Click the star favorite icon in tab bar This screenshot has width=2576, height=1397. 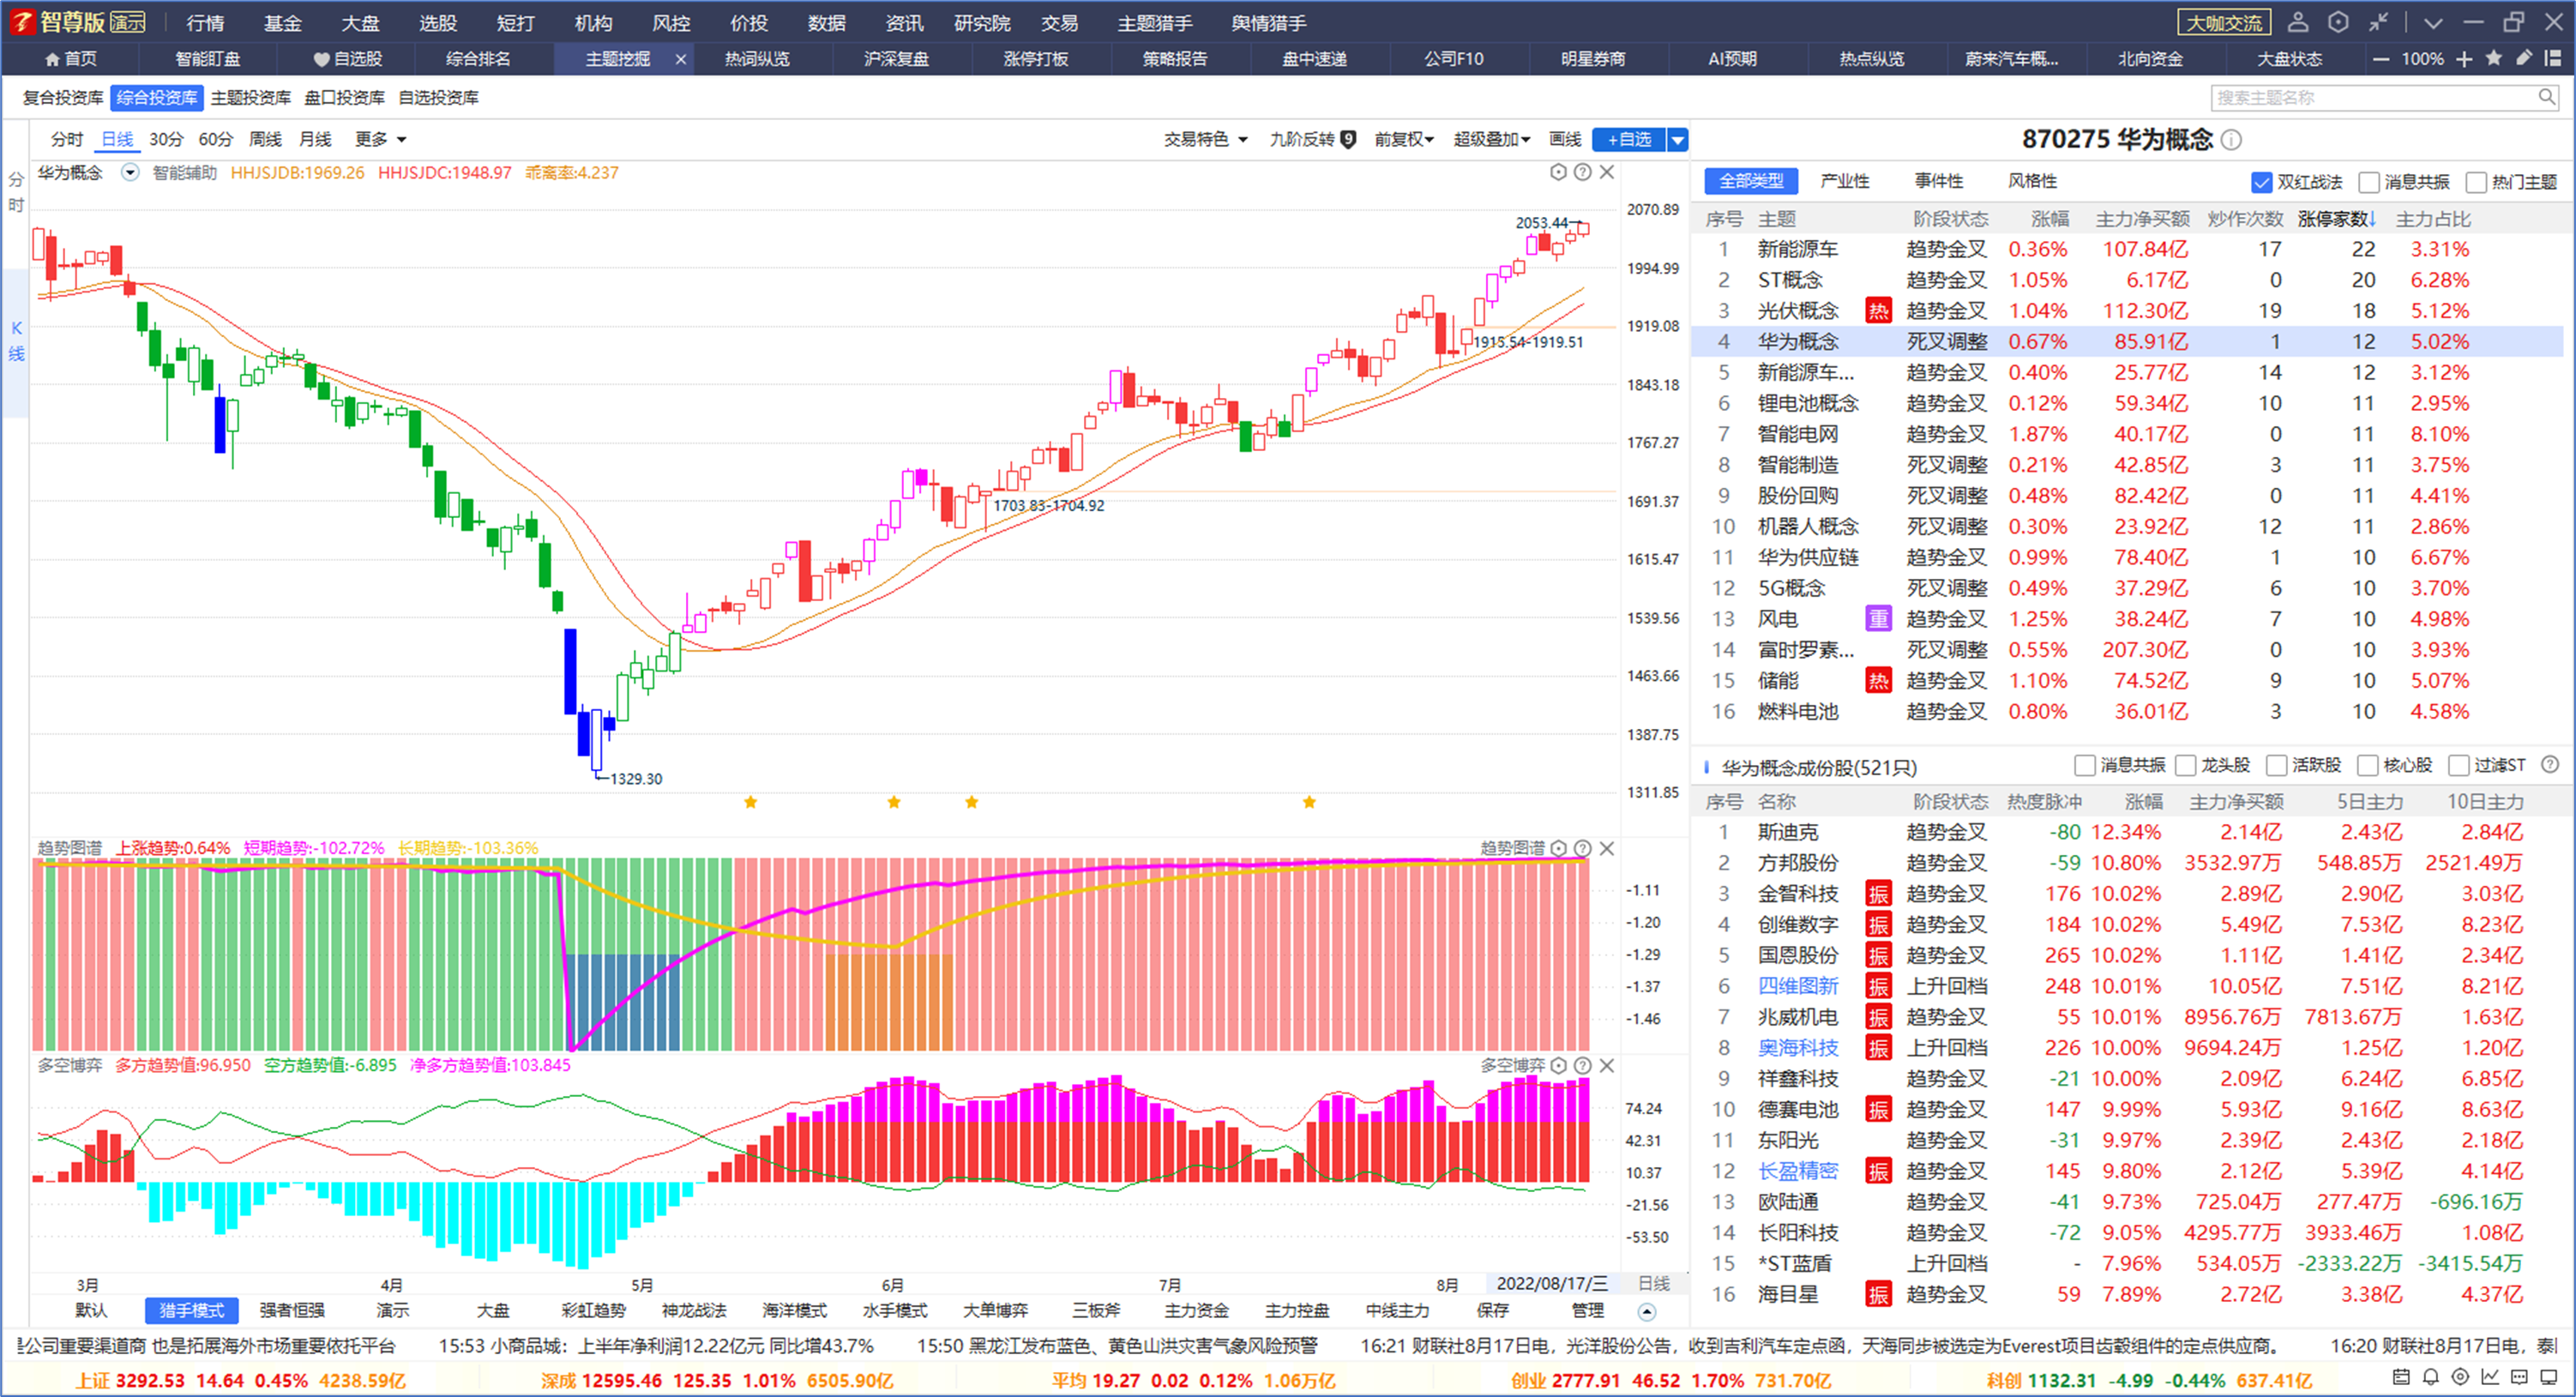coord(2494,58)
